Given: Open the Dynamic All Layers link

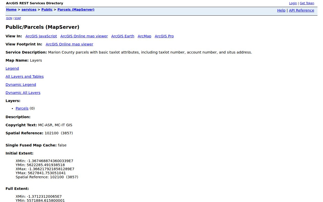Looking at the screenshot, I should click(23, 93).
